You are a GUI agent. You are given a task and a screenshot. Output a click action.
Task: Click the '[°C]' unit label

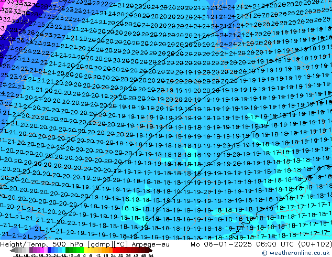[x=120, y=244]
